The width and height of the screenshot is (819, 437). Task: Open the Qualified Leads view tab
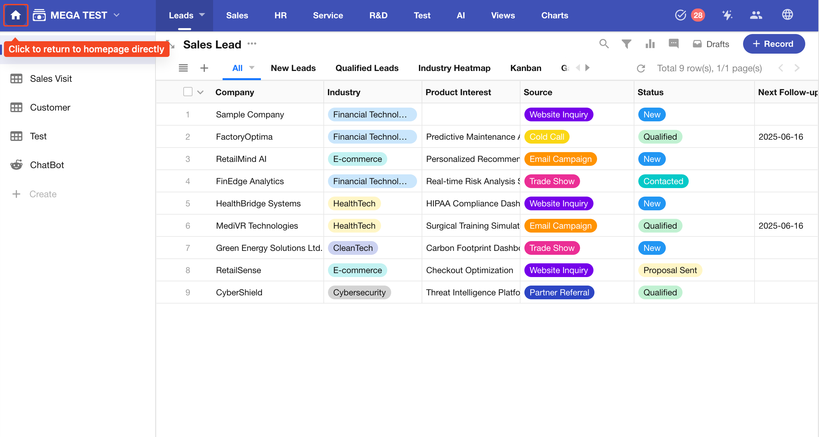click(367, 68)
